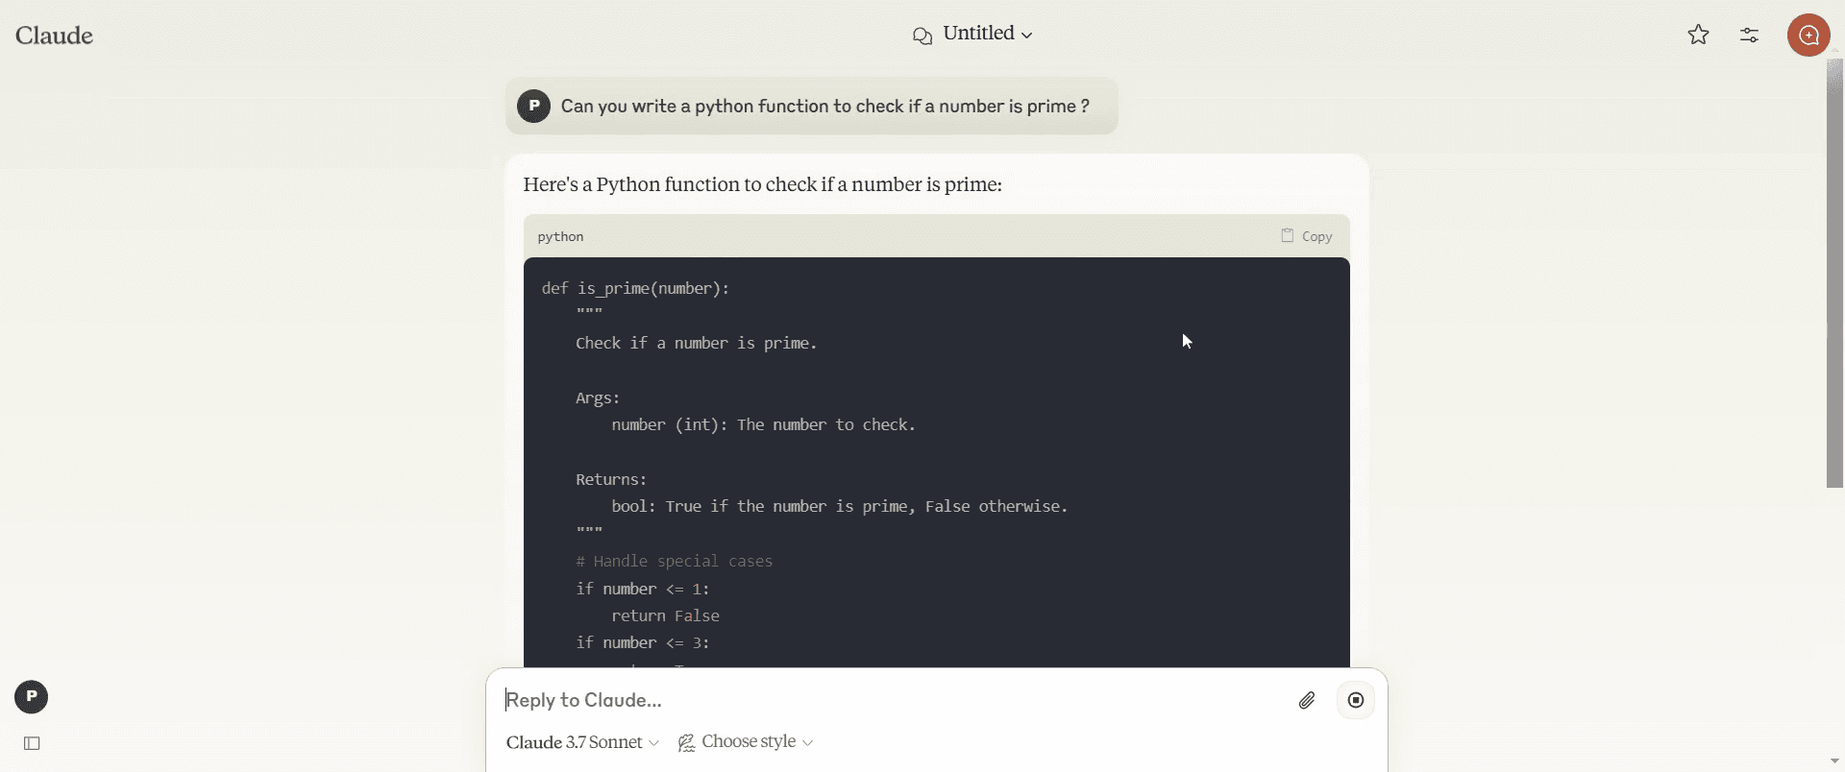
Task: Click the 'if number <= 3:' code line
Action: pos(643,643)
